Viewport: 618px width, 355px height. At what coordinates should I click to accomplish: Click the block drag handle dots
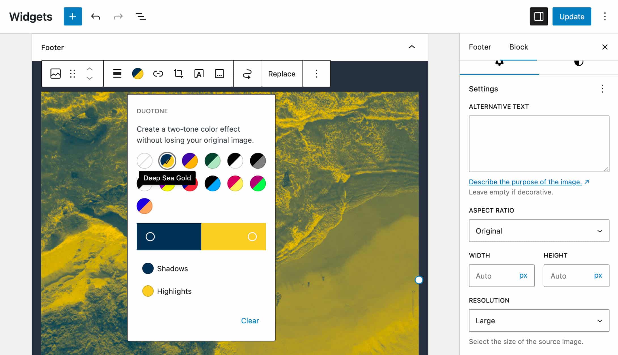tap(73, 74)
